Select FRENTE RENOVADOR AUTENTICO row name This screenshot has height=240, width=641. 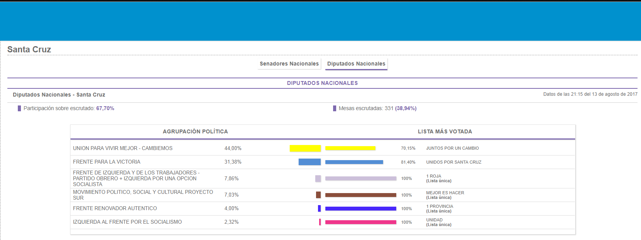(x=115, y=208)
